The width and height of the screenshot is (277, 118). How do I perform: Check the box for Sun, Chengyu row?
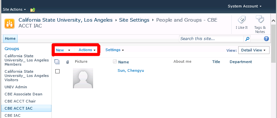pyautogui.click(x=57, y=71)
